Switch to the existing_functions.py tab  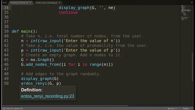(x=19, y=3)
